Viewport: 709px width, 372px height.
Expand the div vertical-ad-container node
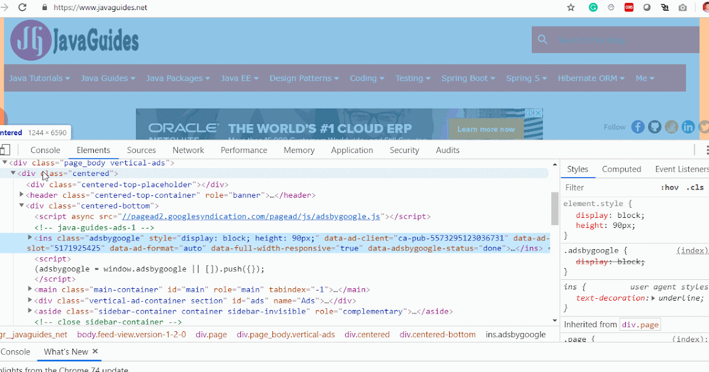[30, 301]
